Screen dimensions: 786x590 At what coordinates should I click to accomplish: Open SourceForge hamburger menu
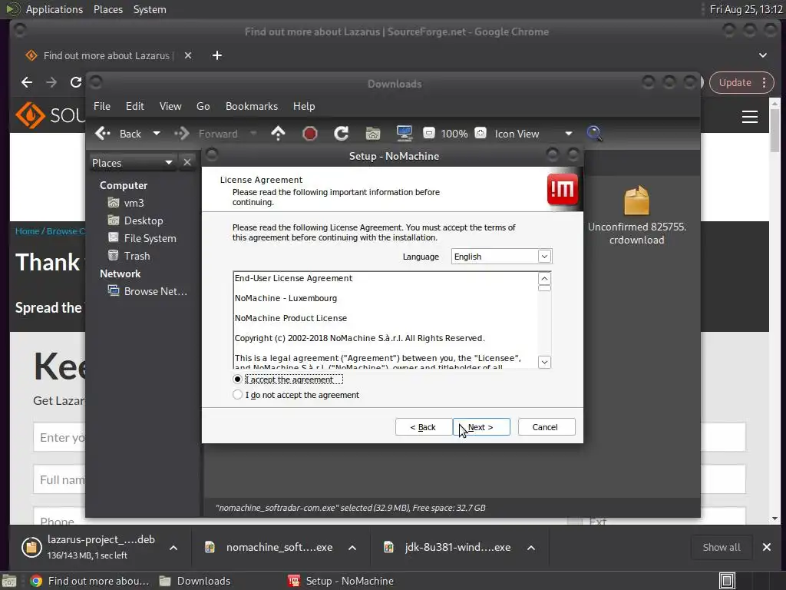pos(749,117)
